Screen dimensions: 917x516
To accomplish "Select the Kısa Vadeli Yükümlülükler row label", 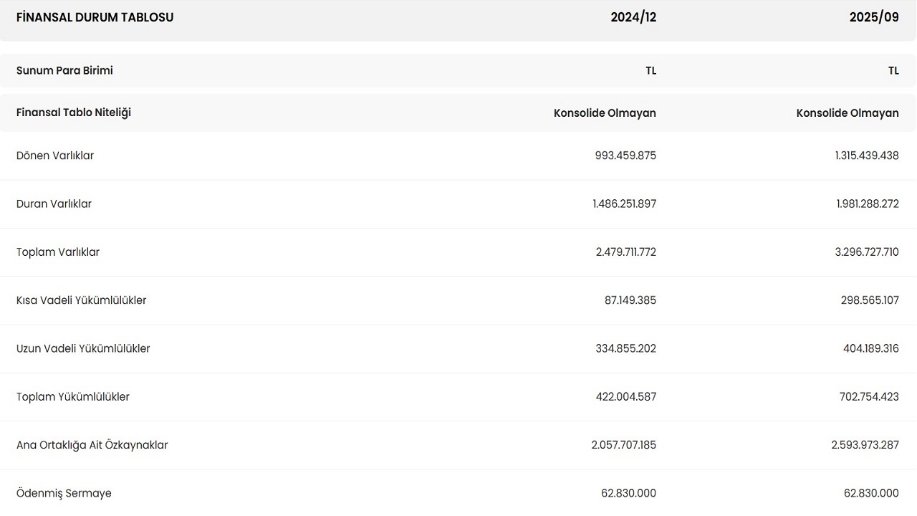I will click(81, 300).
